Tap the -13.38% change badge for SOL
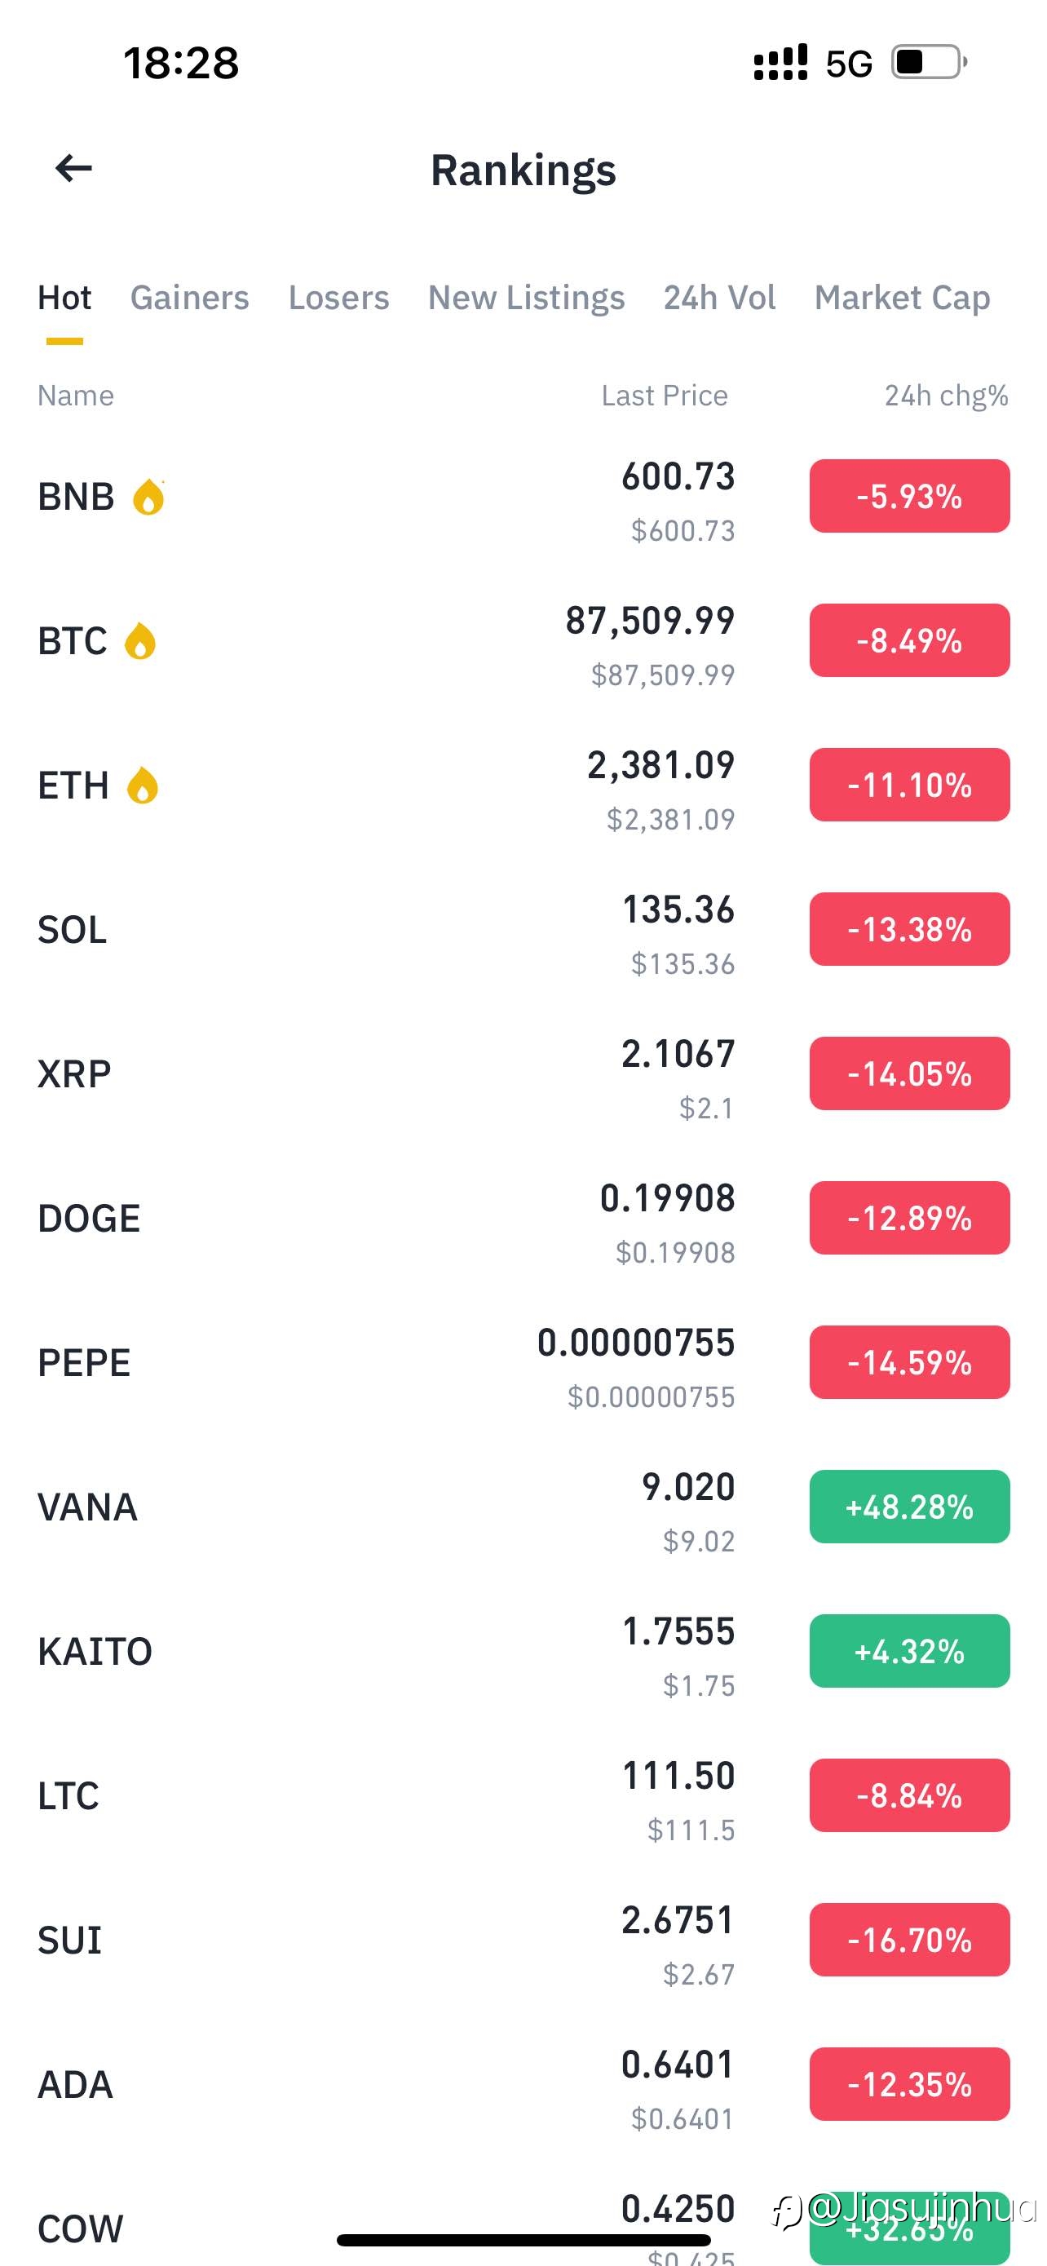Image resolution: width=1047 pixels, height=2266 pixels. pyautogui.click(x=910, y=929)
